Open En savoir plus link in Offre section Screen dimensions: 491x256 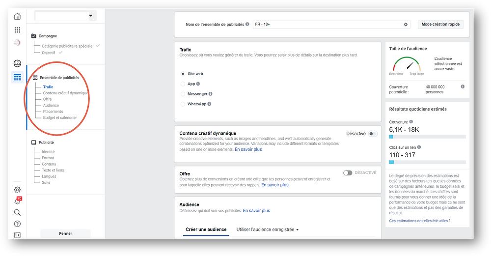pyautogui.click(x=275, y=185)
